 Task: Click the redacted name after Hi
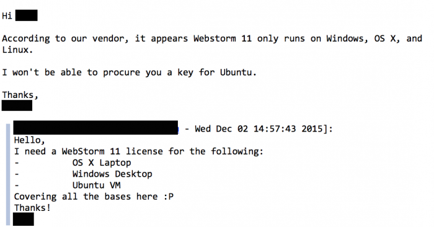pyautogui.click(x=26, y=16)
